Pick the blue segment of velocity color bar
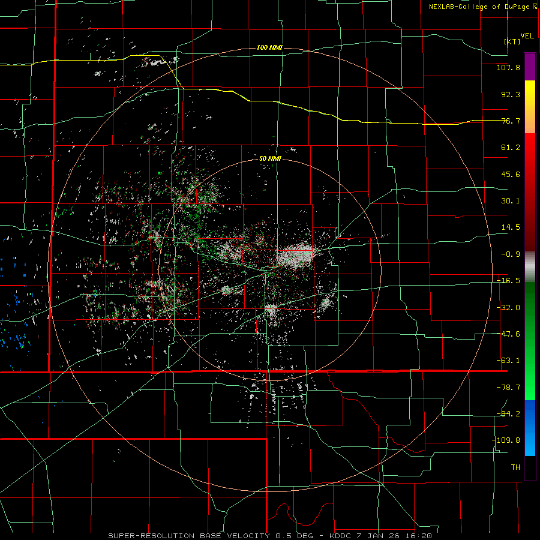The width and height of the screenshot is (540, 540). pyautogui.click(x=530, y=428)
